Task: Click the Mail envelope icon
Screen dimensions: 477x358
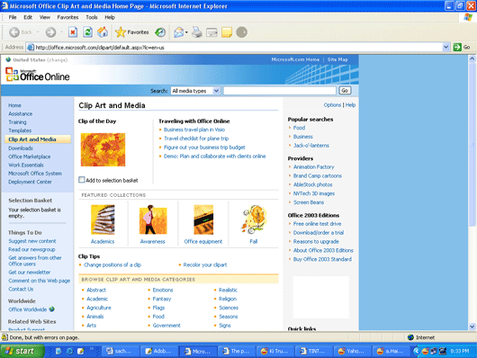Action: coord(179,32)
